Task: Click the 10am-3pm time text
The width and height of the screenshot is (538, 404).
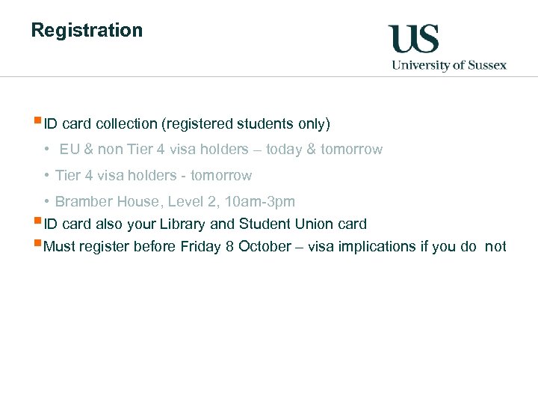Action: coord(260,201)
